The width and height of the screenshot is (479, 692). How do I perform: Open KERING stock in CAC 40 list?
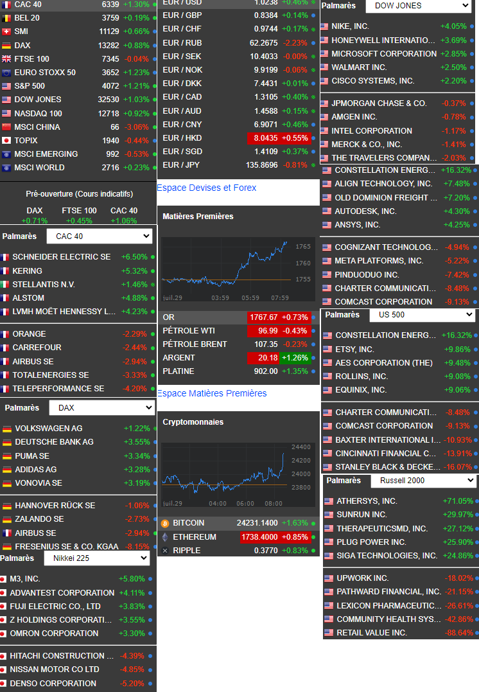point(78,271)
